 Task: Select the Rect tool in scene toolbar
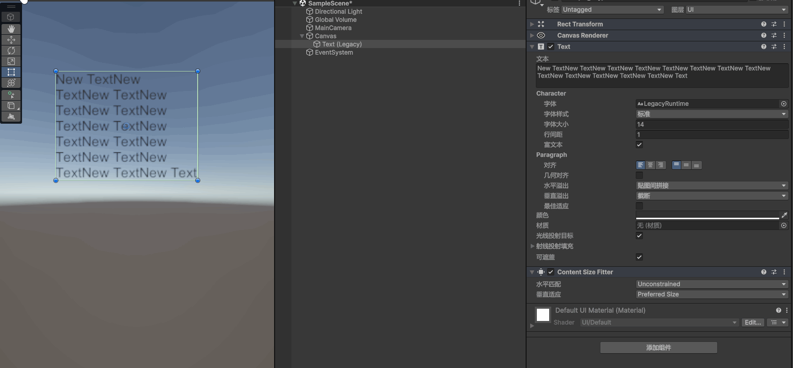(x=11, y=72)
